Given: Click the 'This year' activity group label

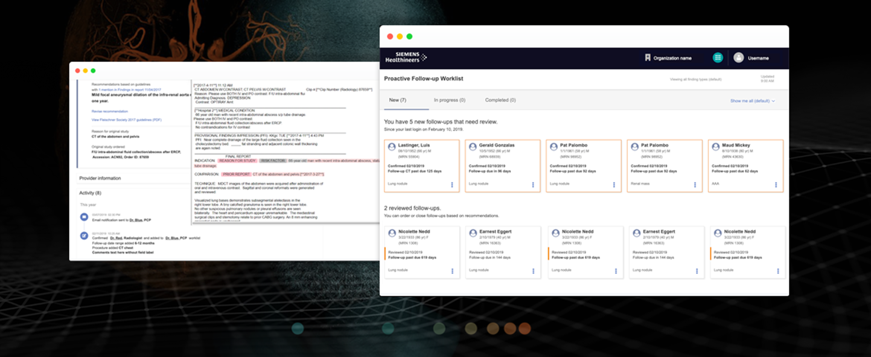Looking at the screenshot, I should (x=88, y=205).
